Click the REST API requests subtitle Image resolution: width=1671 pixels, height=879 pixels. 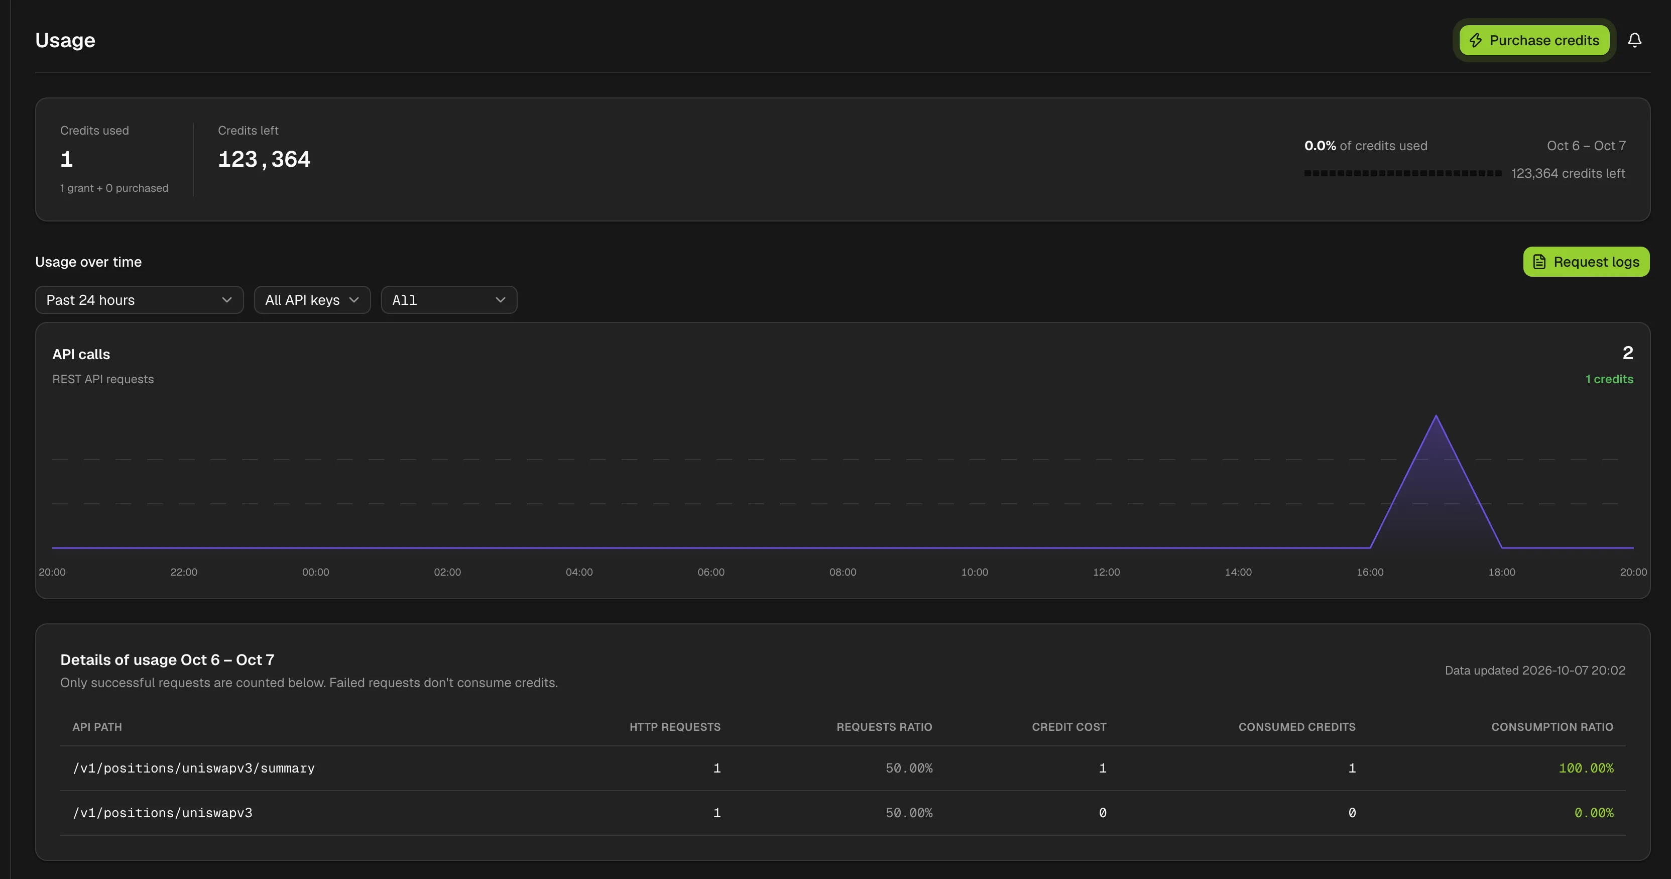pos(103,379)
